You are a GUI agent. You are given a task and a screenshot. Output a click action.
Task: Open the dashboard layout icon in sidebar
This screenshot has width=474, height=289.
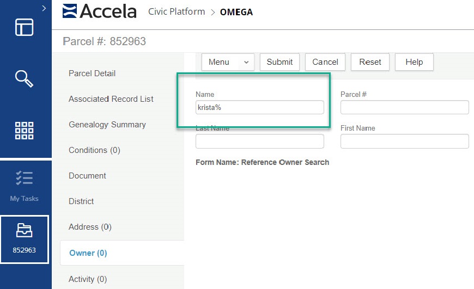coord(24,27)
